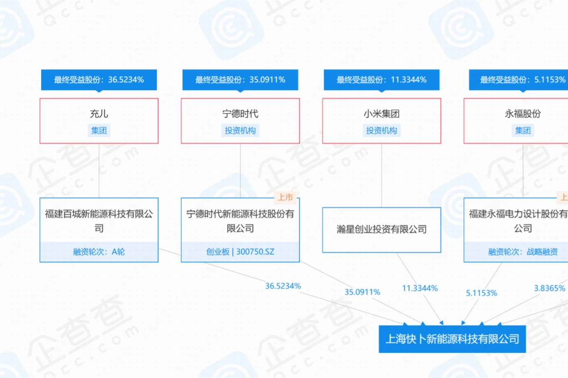Select the 35.0911% edge percentage
This screenshot has height=378, width=568.
coord(362,292)
